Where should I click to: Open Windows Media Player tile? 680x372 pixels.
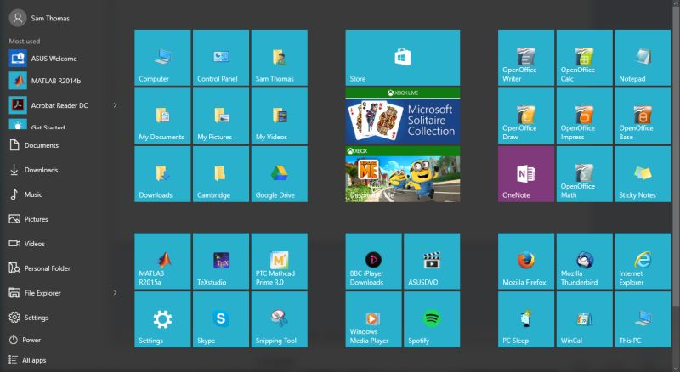click(373, 319)
